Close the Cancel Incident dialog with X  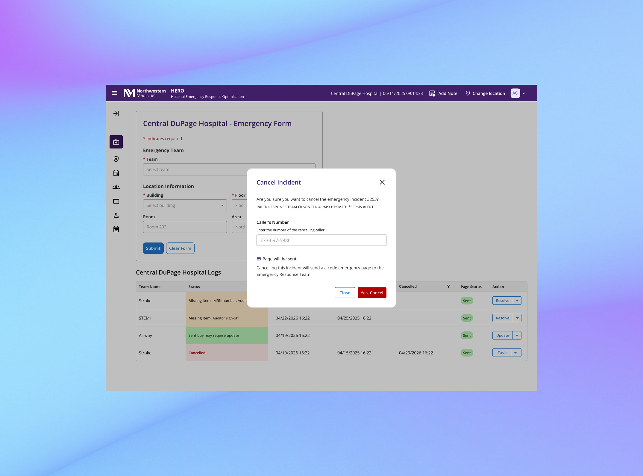[382, 182]
